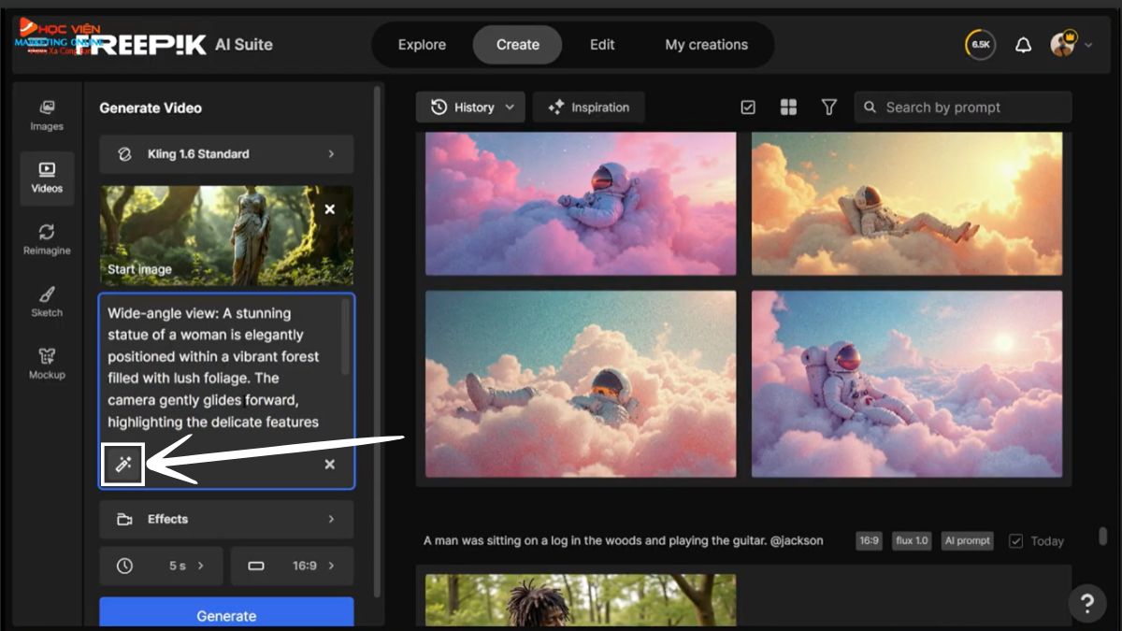The image size is (1122, 631).
Task: Open the astronaut sitting facing the sun image
Action: tap(907, 384)
